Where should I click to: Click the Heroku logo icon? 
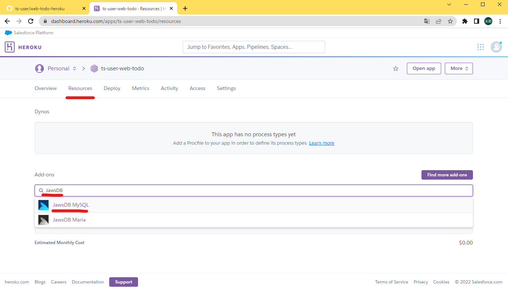point(9,47)
